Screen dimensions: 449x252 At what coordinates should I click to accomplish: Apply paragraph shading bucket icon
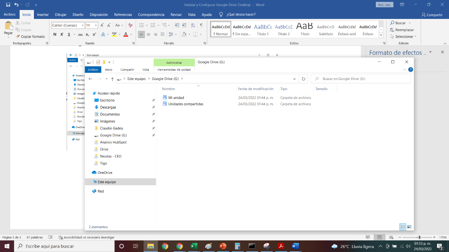[x=184, y=35]
